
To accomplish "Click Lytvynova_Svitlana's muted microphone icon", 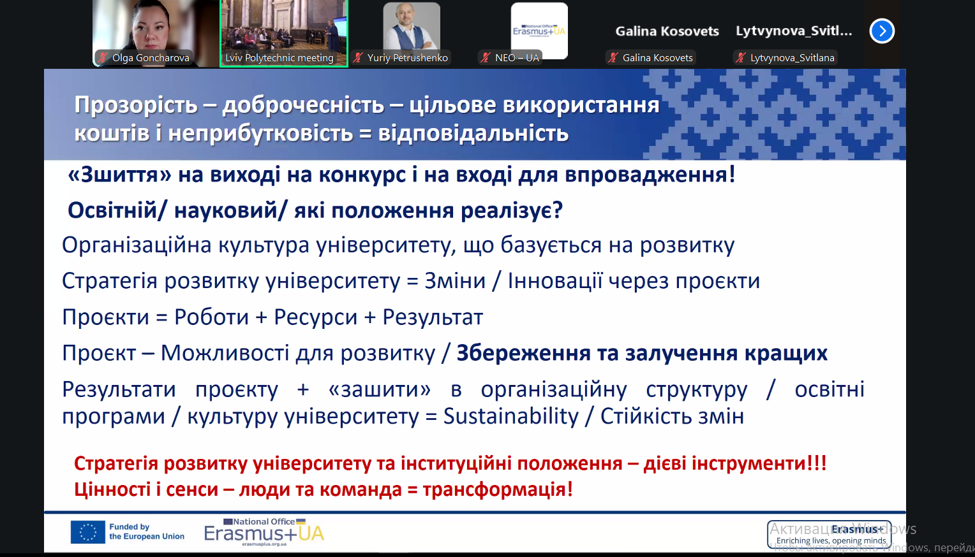I will click(741, 57).
